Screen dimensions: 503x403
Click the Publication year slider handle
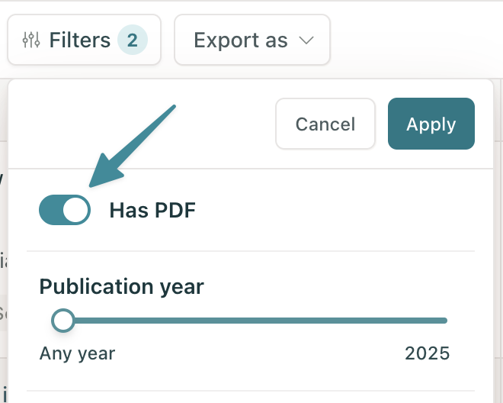pyautogui.click(x=62, y=321)
